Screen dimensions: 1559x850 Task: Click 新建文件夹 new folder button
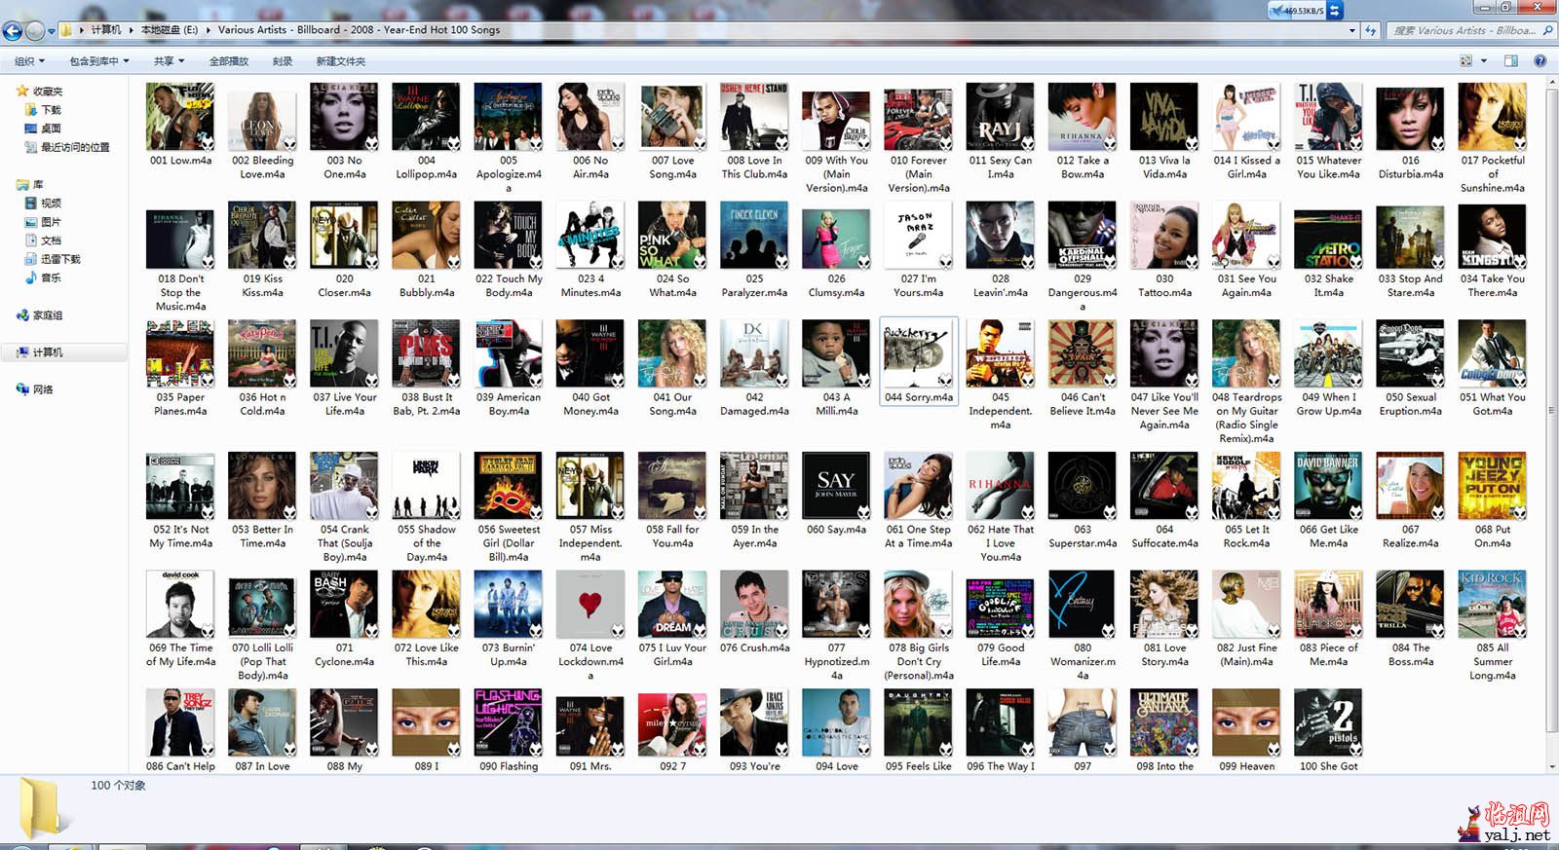[x=341, y=61]
